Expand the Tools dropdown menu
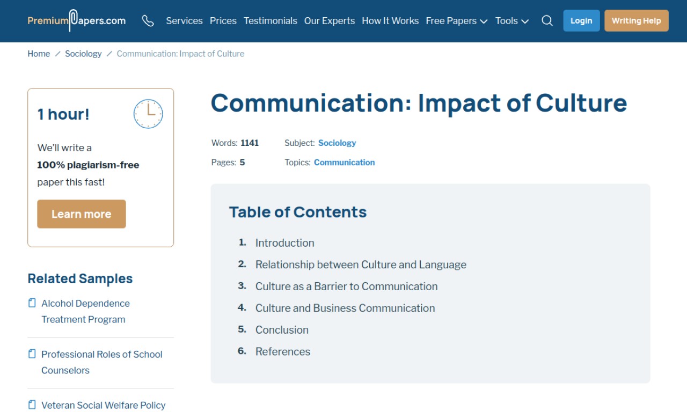This screenshot has width=687, height=412. 512,21
